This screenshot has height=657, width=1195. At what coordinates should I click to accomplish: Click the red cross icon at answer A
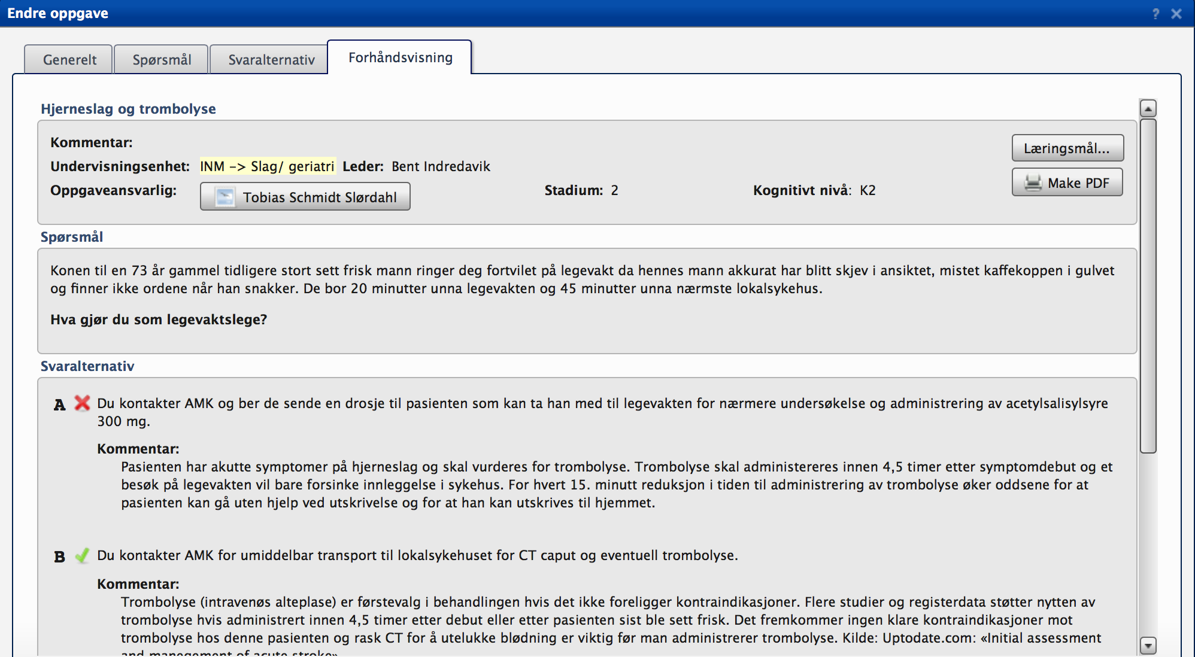[x=82, y=403]
